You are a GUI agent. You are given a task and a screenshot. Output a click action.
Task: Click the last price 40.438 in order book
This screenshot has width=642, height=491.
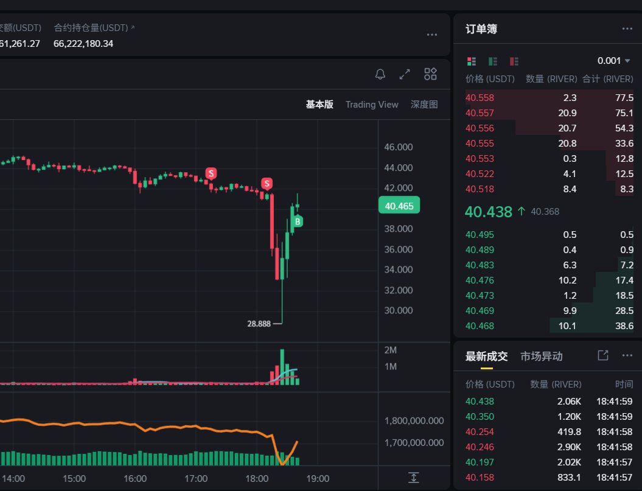489,212
